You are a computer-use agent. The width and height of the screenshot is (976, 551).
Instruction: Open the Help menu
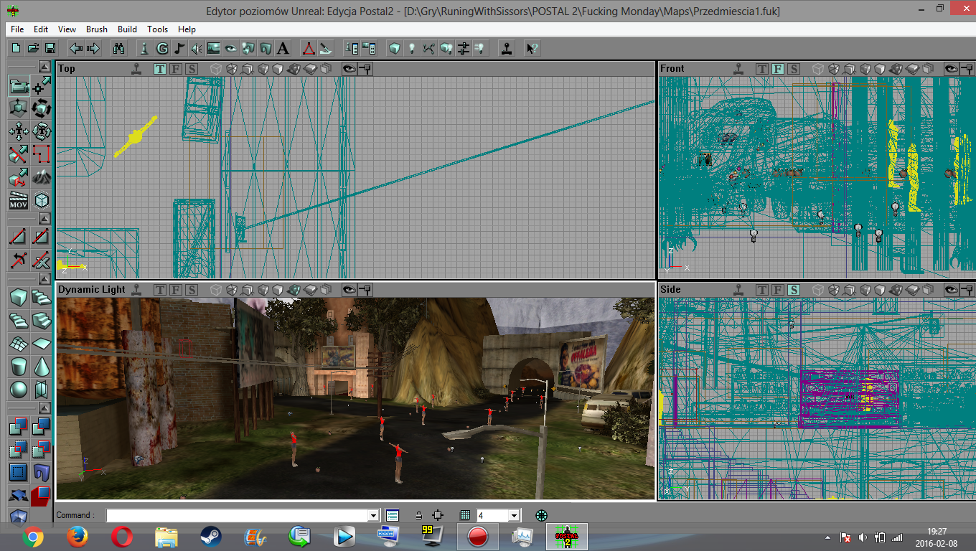[187, 29]
